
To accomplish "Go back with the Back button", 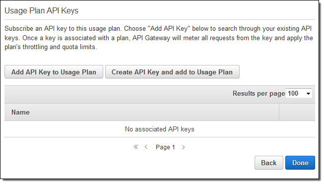I will coord(268,163).
